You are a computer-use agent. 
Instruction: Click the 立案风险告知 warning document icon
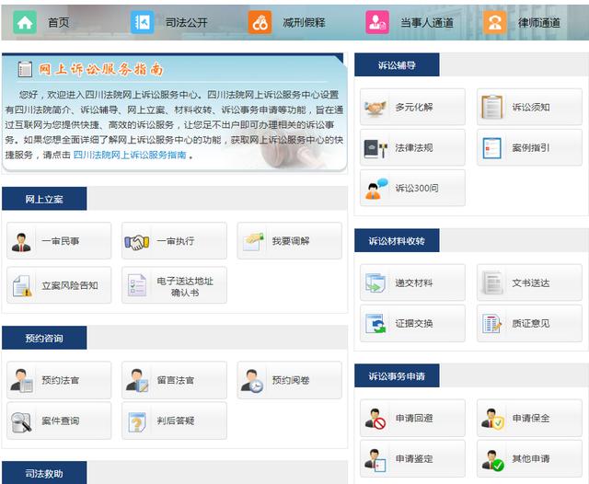(x=22, y=286)
